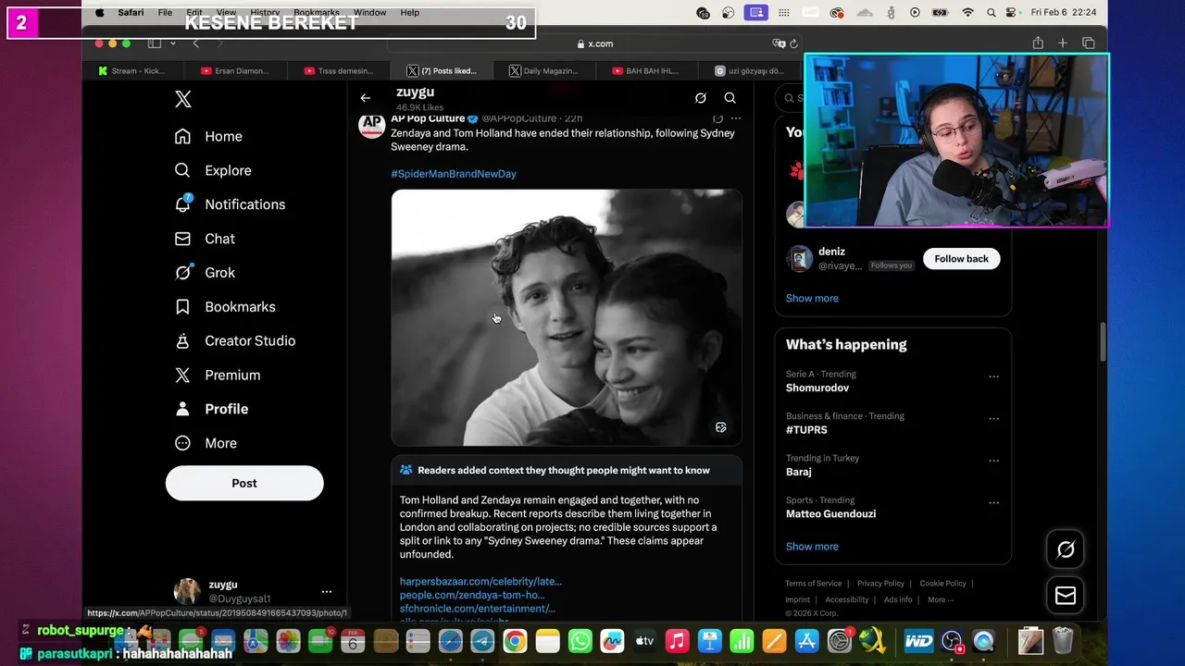Image resolution: width=1185 pixels, height=666 pixels.
Task: Open floating Messages envelope button
Action: tap(1066, 596)
